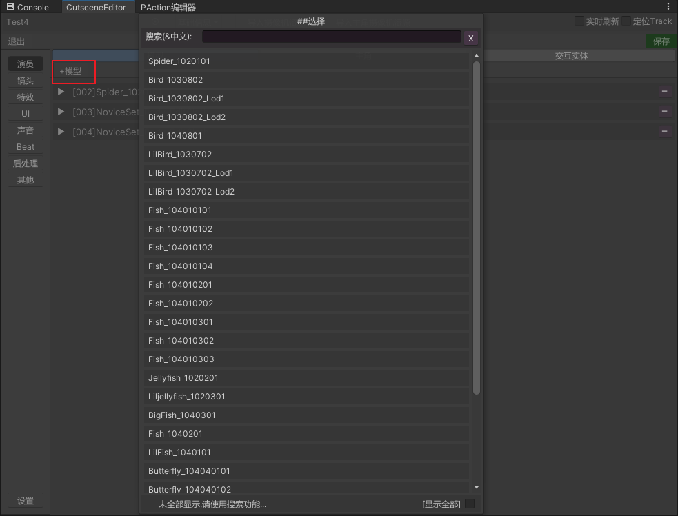Click the scroll down arrow in list
This screenshot has width=678, height=516.
click(x=476, y=487)
